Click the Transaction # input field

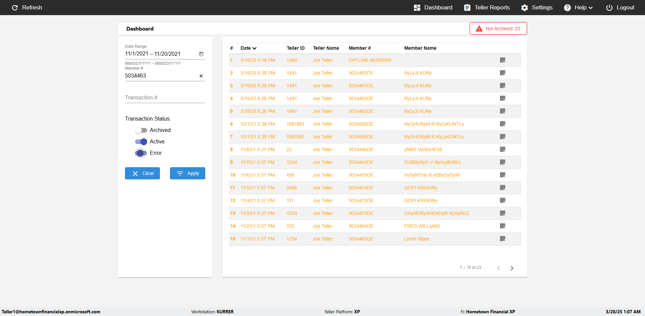tap(165, 97)
